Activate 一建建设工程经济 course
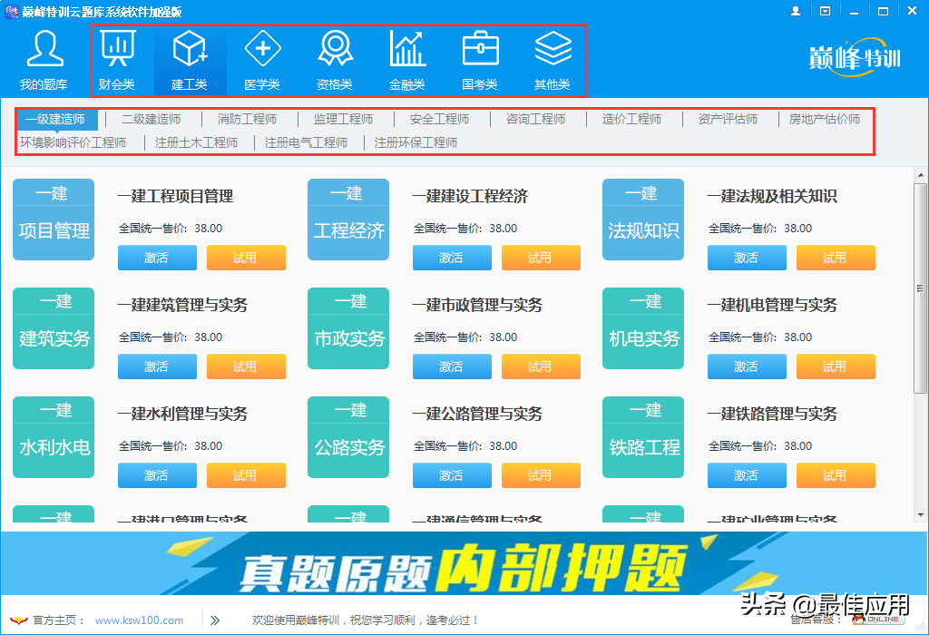Image resolution: width=929 pixels, height=635 pixels. pyautogui.click(x=452, y=258)
